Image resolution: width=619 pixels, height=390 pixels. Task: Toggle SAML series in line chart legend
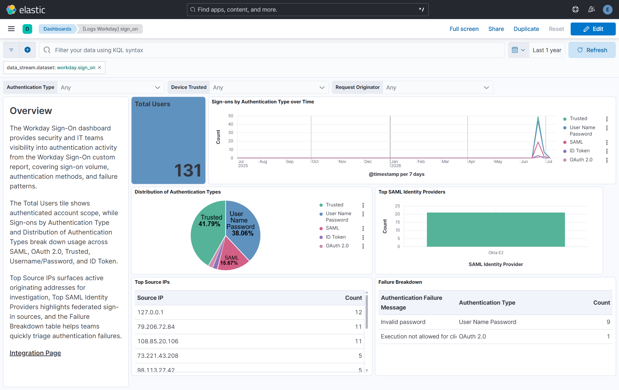576,142
